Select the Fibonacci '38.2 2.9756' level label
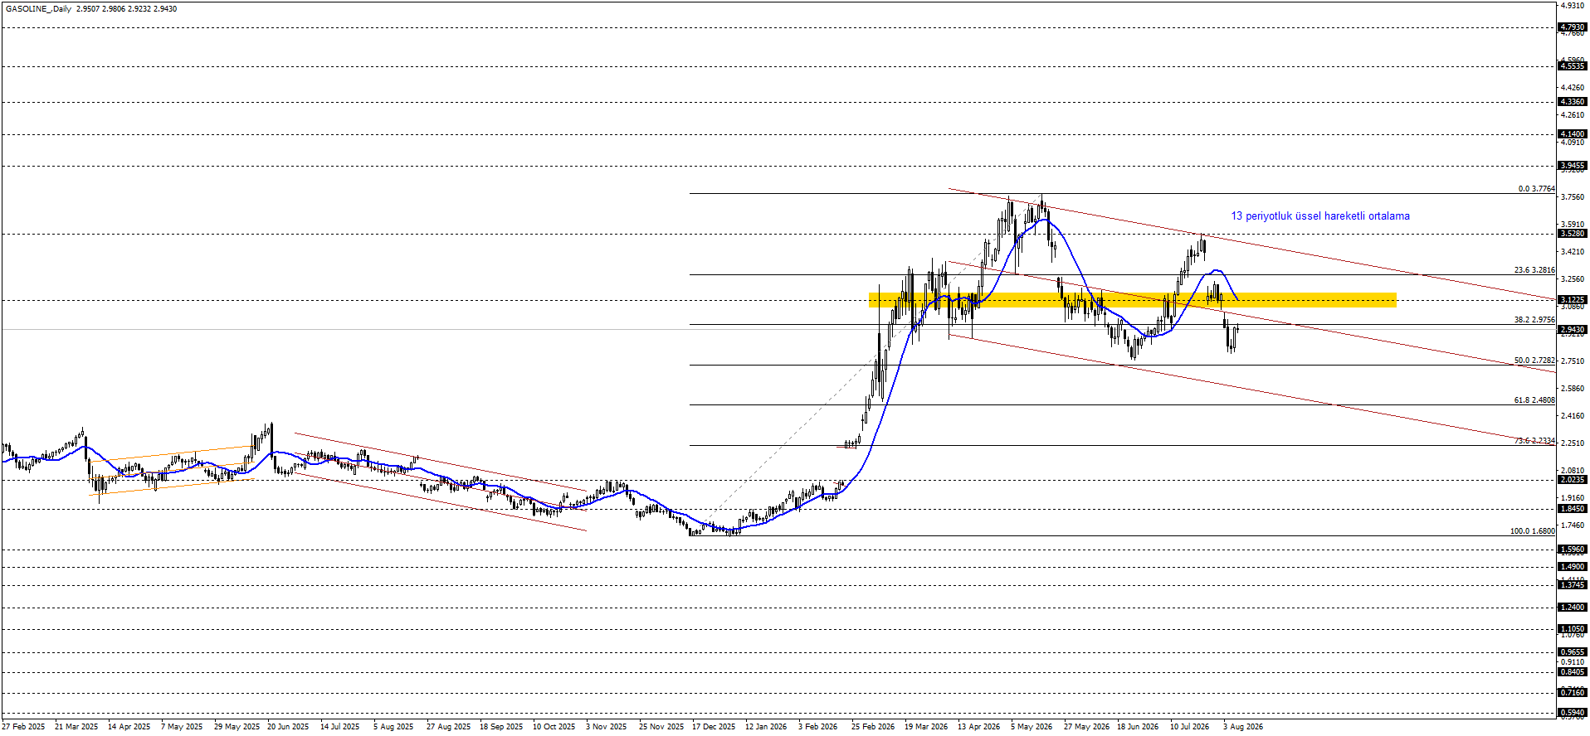 point(1534,320)
